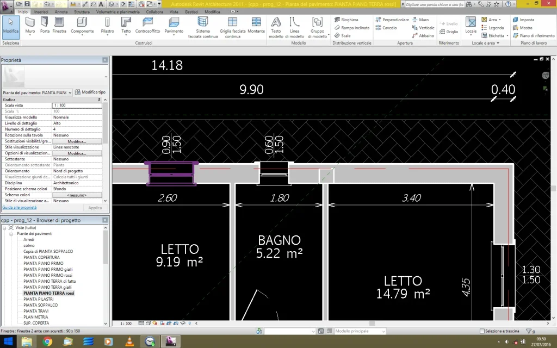Select the Griglia reference tool

click(449, 32)
